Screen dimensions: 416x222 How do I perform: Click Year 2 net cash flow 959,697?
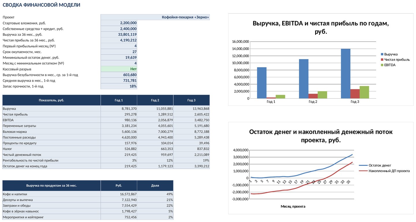coord(155,155)
